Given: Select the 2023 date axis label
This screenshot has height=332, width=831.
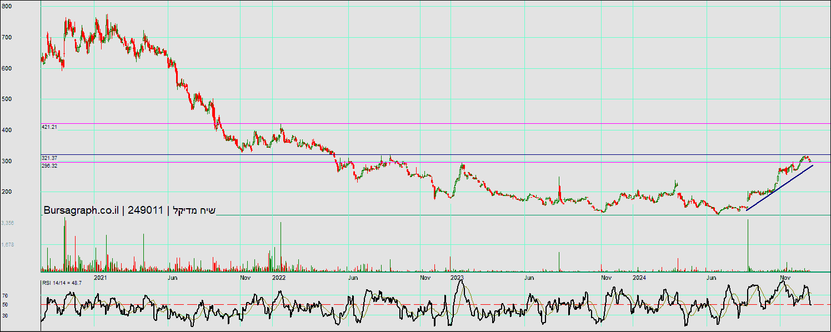Looking at the screenshot, I should [x=457, y=276].
